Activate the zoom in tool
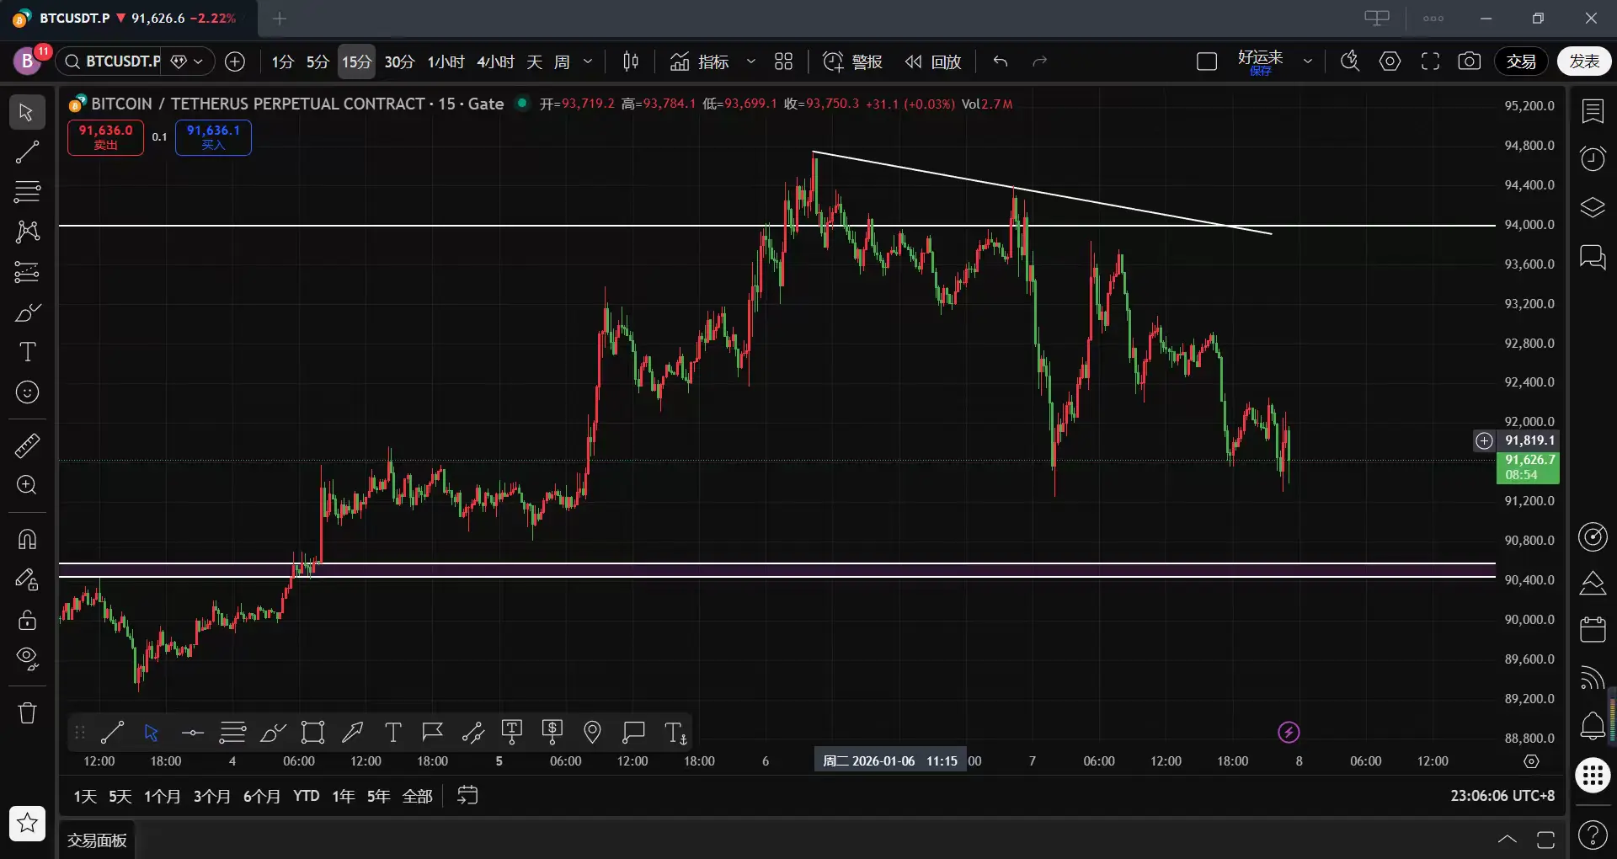Viewport: 1617px width, 859px height. [x=27, y=485]
